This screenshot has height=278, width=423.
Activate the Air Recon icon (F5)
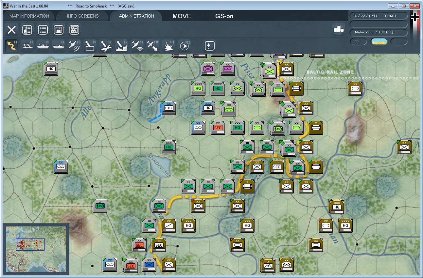click(74, 46)
